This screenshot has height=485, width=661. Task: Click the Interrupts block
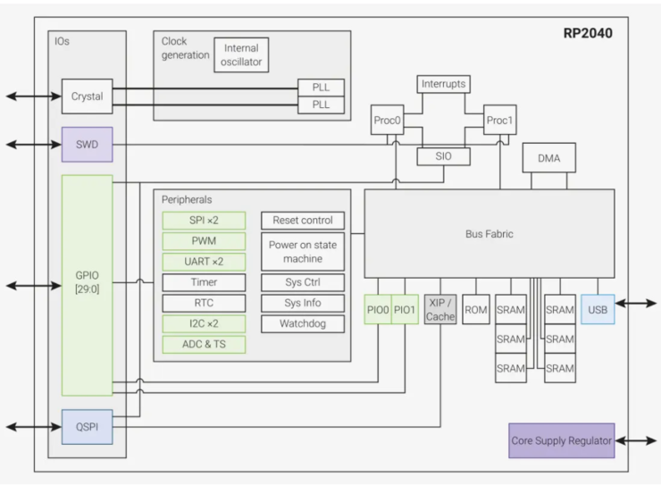point(443,84)
